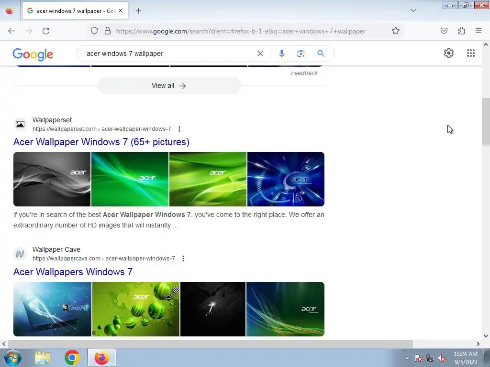Open the Acer Wallpaper Windows 7 (65+ pictures) link

(101, 142)
